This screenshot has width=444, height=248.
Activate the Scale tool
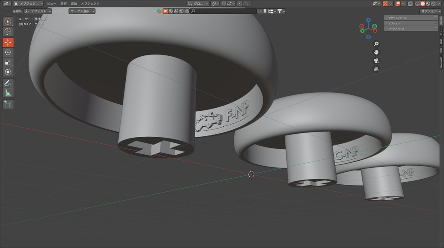pos(8,62)
